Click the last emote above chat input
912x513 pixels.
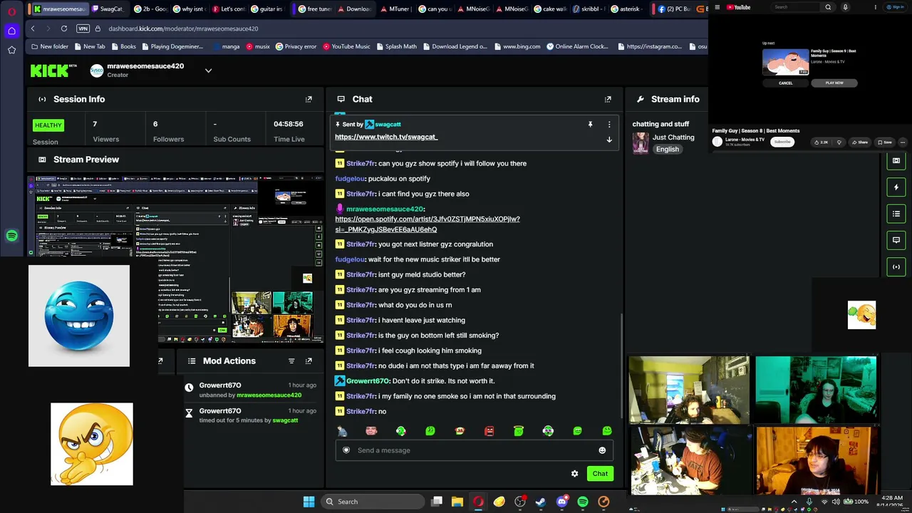click(606, 431)
